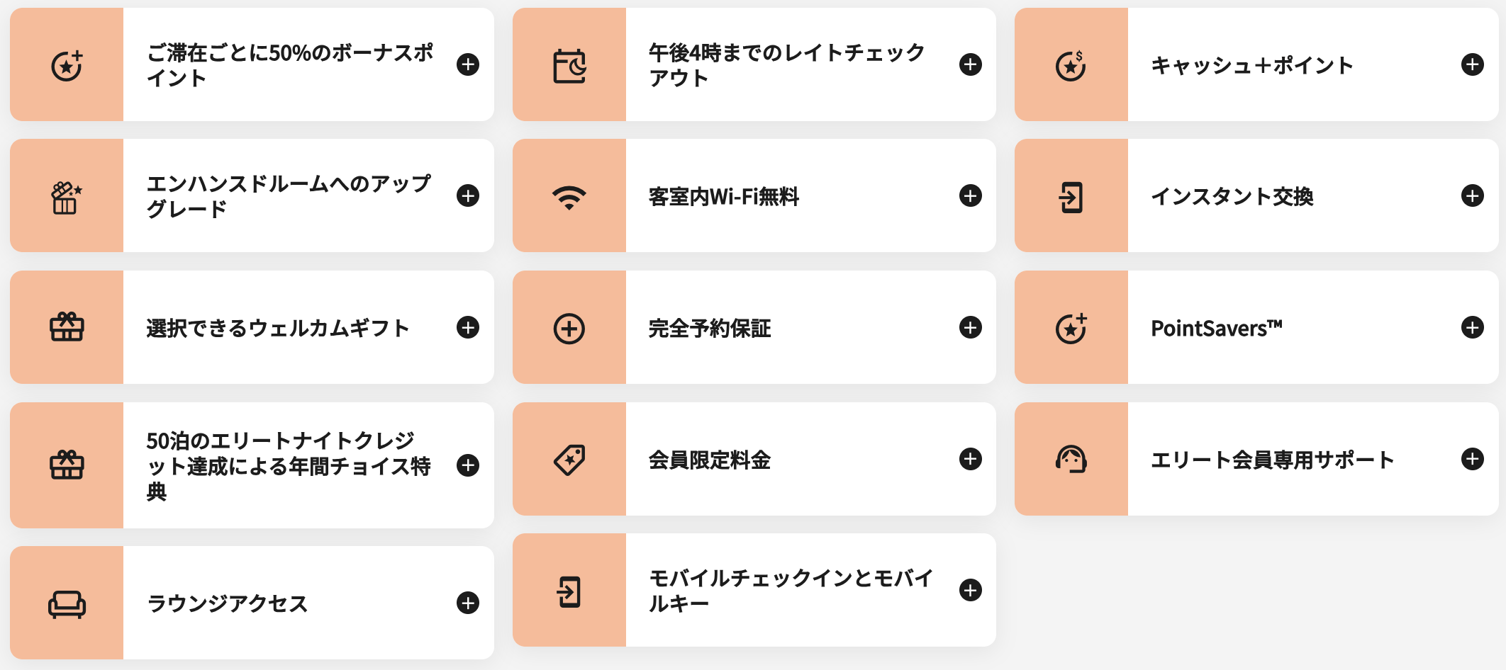Click the lounge access sofa icon
Image resolution: width=1506 pixels, height=670 pixels.
67,604
